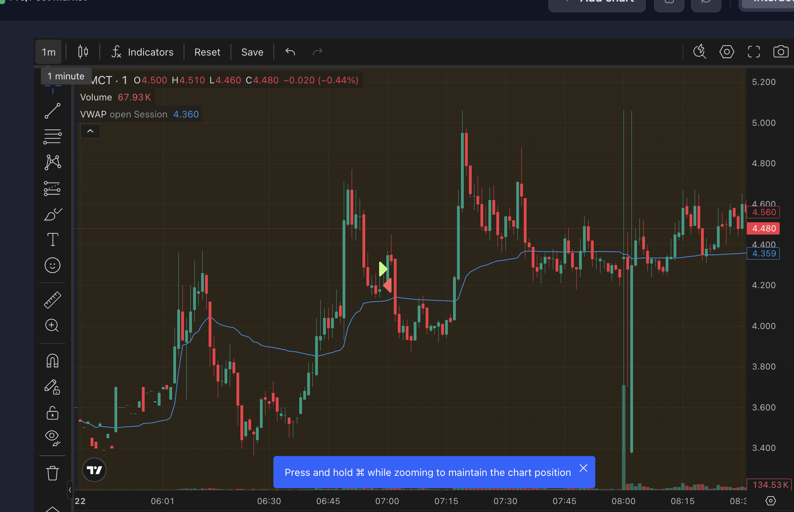Viewport: 794px width, 512px height.
Task: Collapse the indicator legend chevron
Action: [x=90, y=131]
